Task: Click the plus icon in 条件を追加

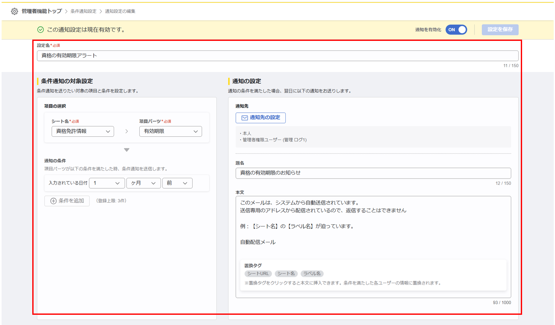Action: click(x=53, y=201)
